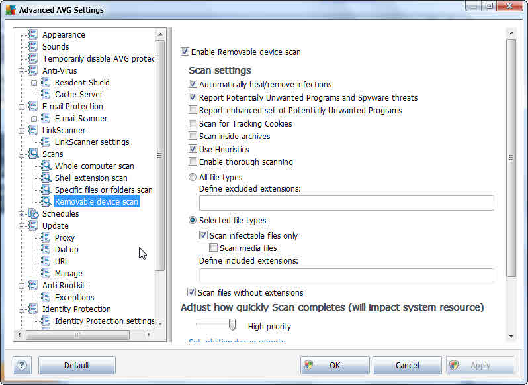Click the LinkScanner settings icon

(46, 142)
